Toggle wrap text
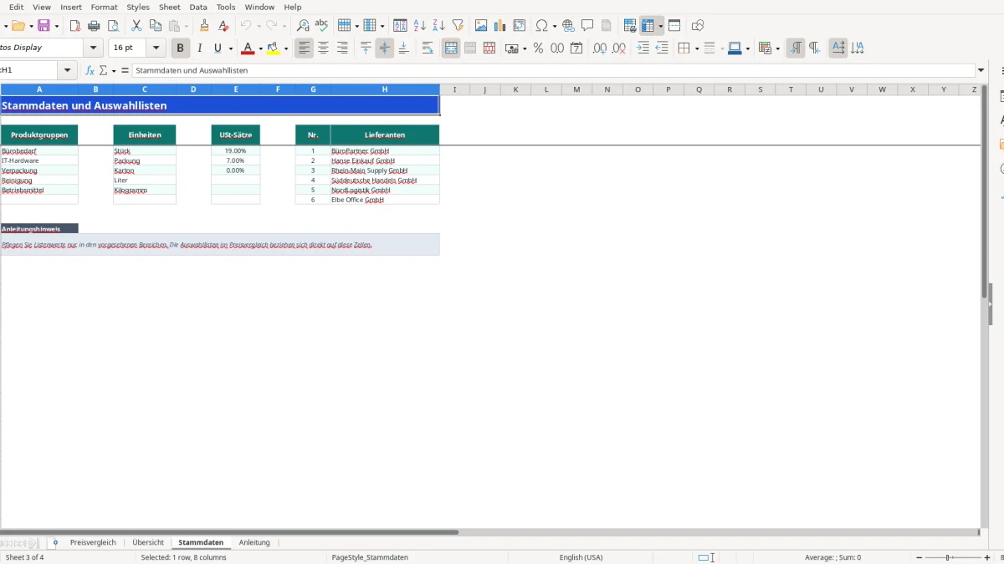Viewport: 1004px width, 564px height. point(428,48)
